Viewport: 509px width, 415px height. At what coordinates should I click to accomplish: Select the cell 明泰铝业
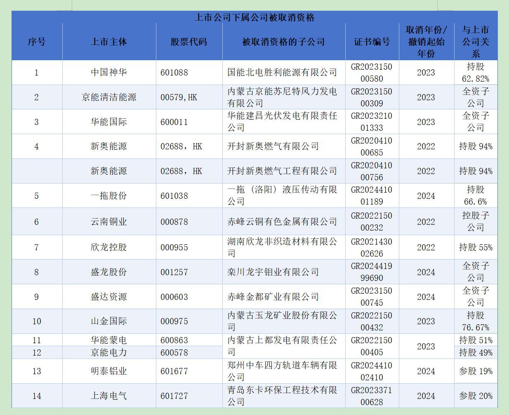tap(109, 371)
